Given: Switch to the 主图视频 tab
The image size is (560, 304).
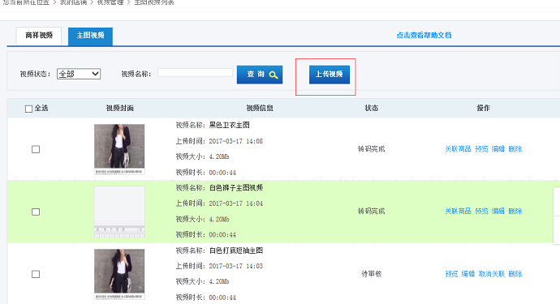Looking at the screenshot, I should (x=90, y=36).
